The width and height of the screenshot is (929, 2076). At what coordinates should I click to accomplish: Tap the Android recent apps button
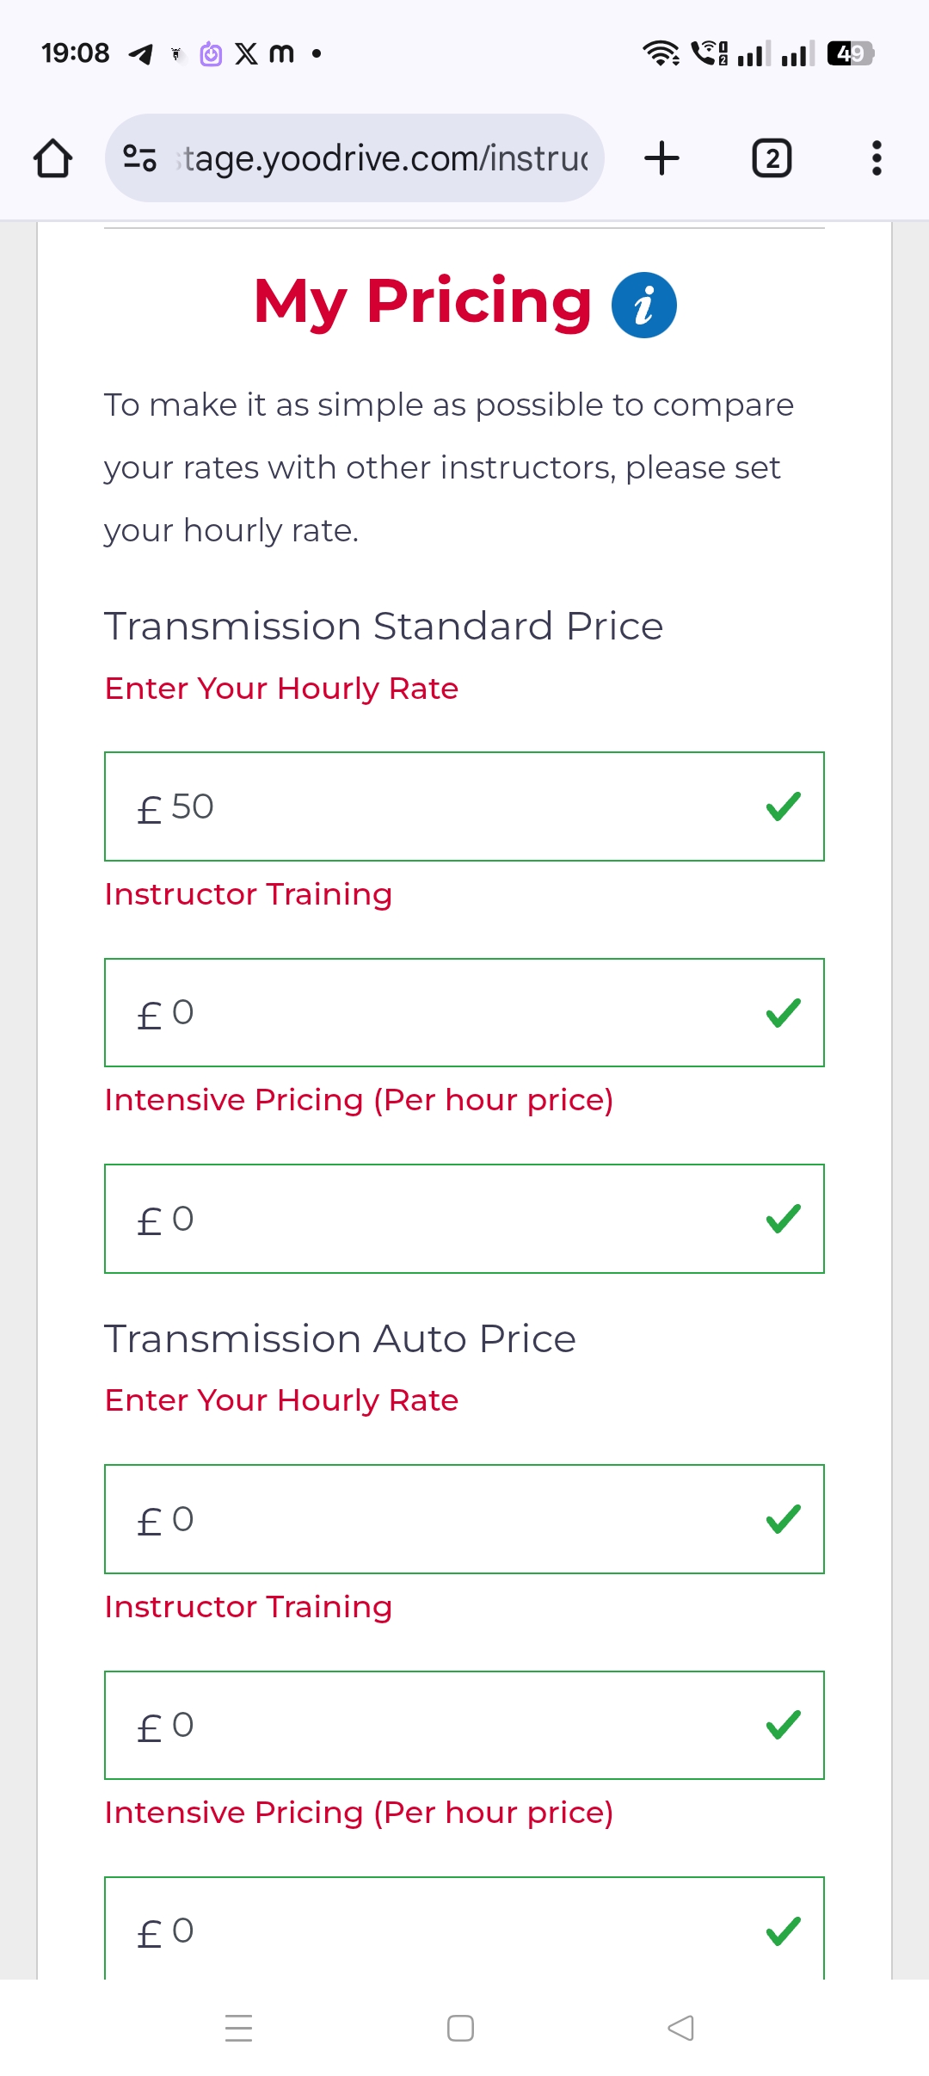point(238,2028)
